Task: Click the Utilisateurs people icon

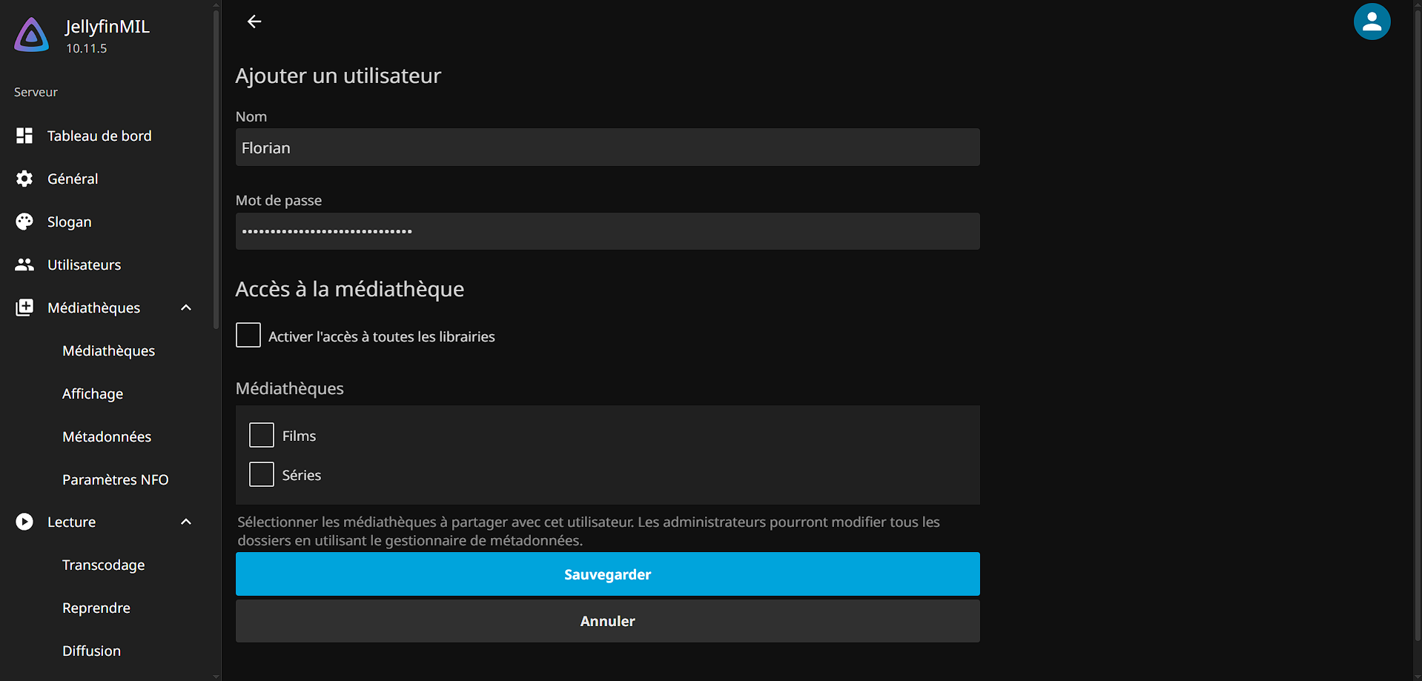Action: [24, 265]
